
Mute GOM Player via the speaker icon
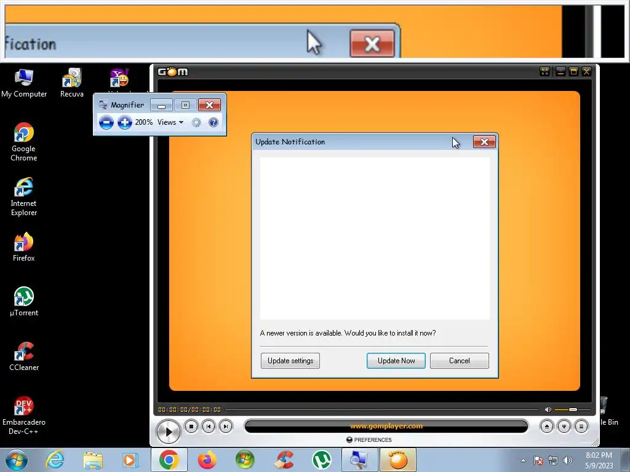[548, 410]
